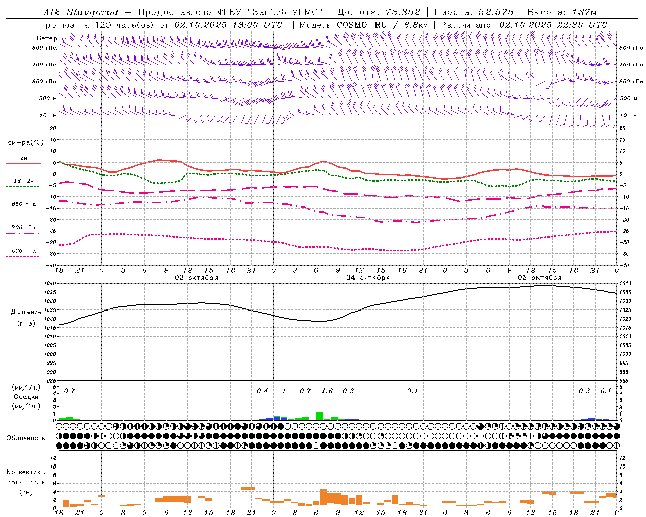Click the Высота: 137м field

tap(562, 12)
